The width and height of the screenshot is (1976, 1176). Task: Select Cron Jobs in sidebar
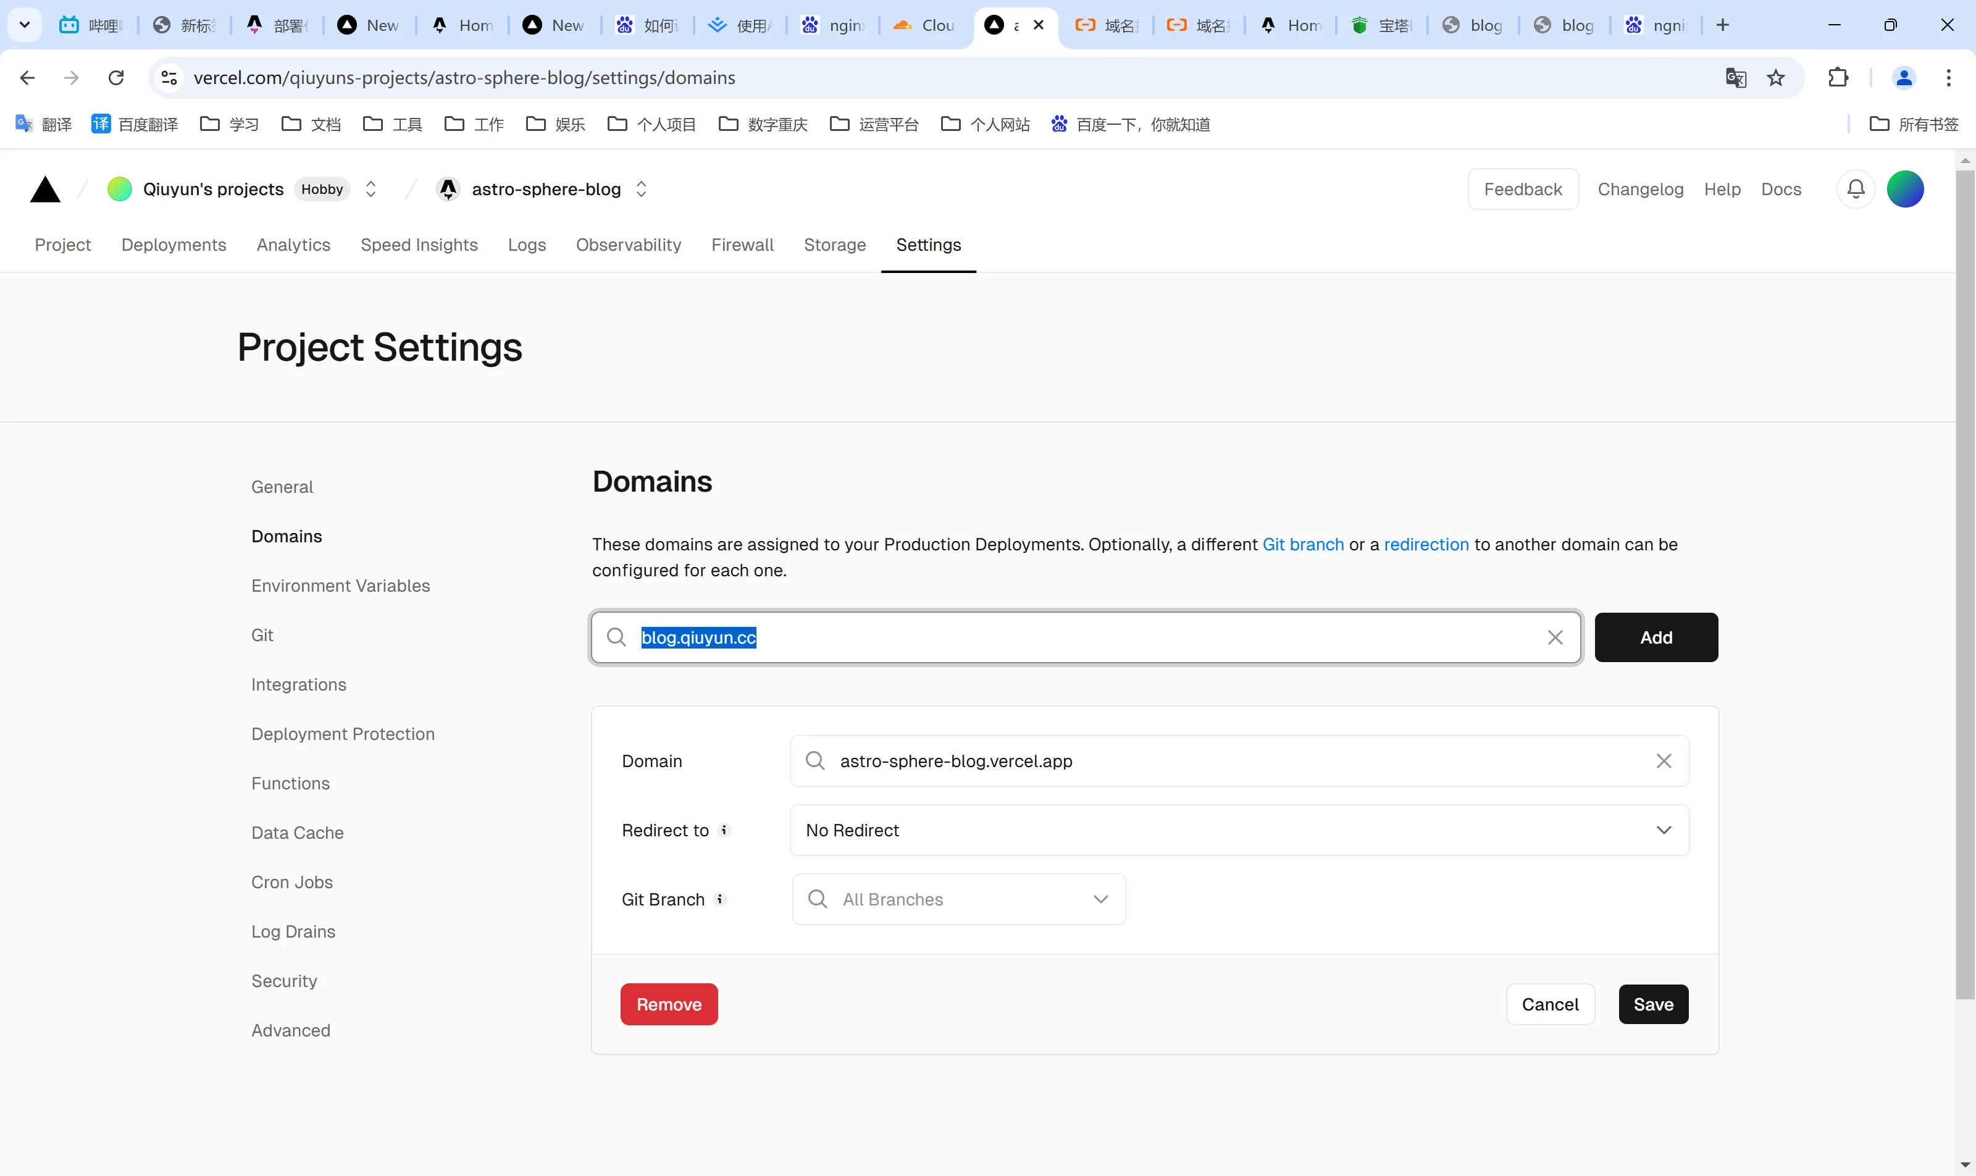(x=291, y=882)
